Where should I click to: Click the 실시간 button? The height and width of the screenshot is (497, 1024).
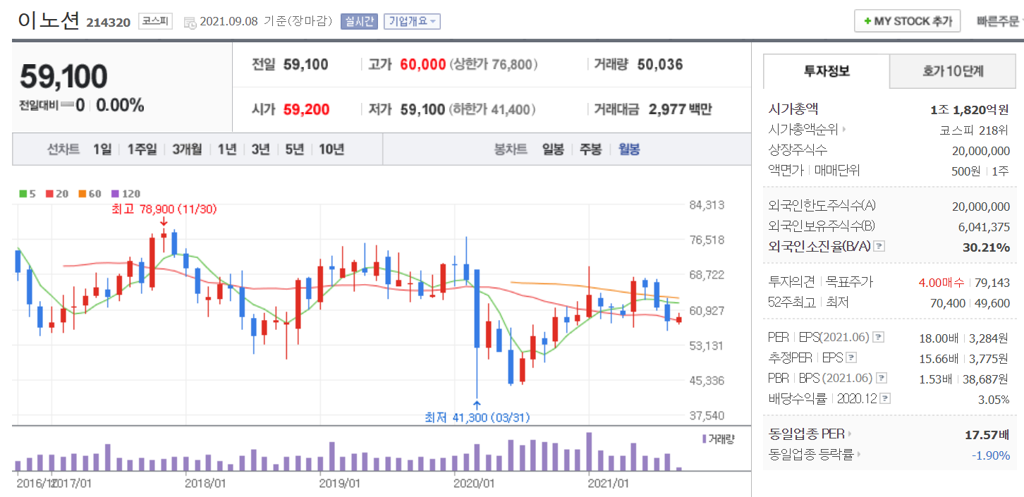(x=360, y=21)
